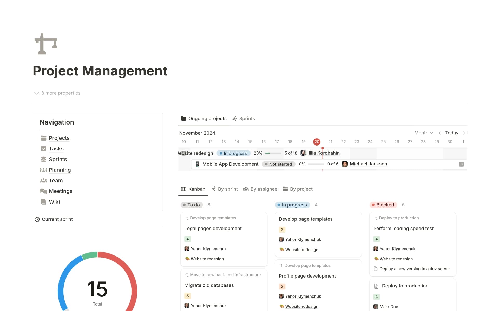Click the Meetings chat-bubbles icon

coord(43,191)
